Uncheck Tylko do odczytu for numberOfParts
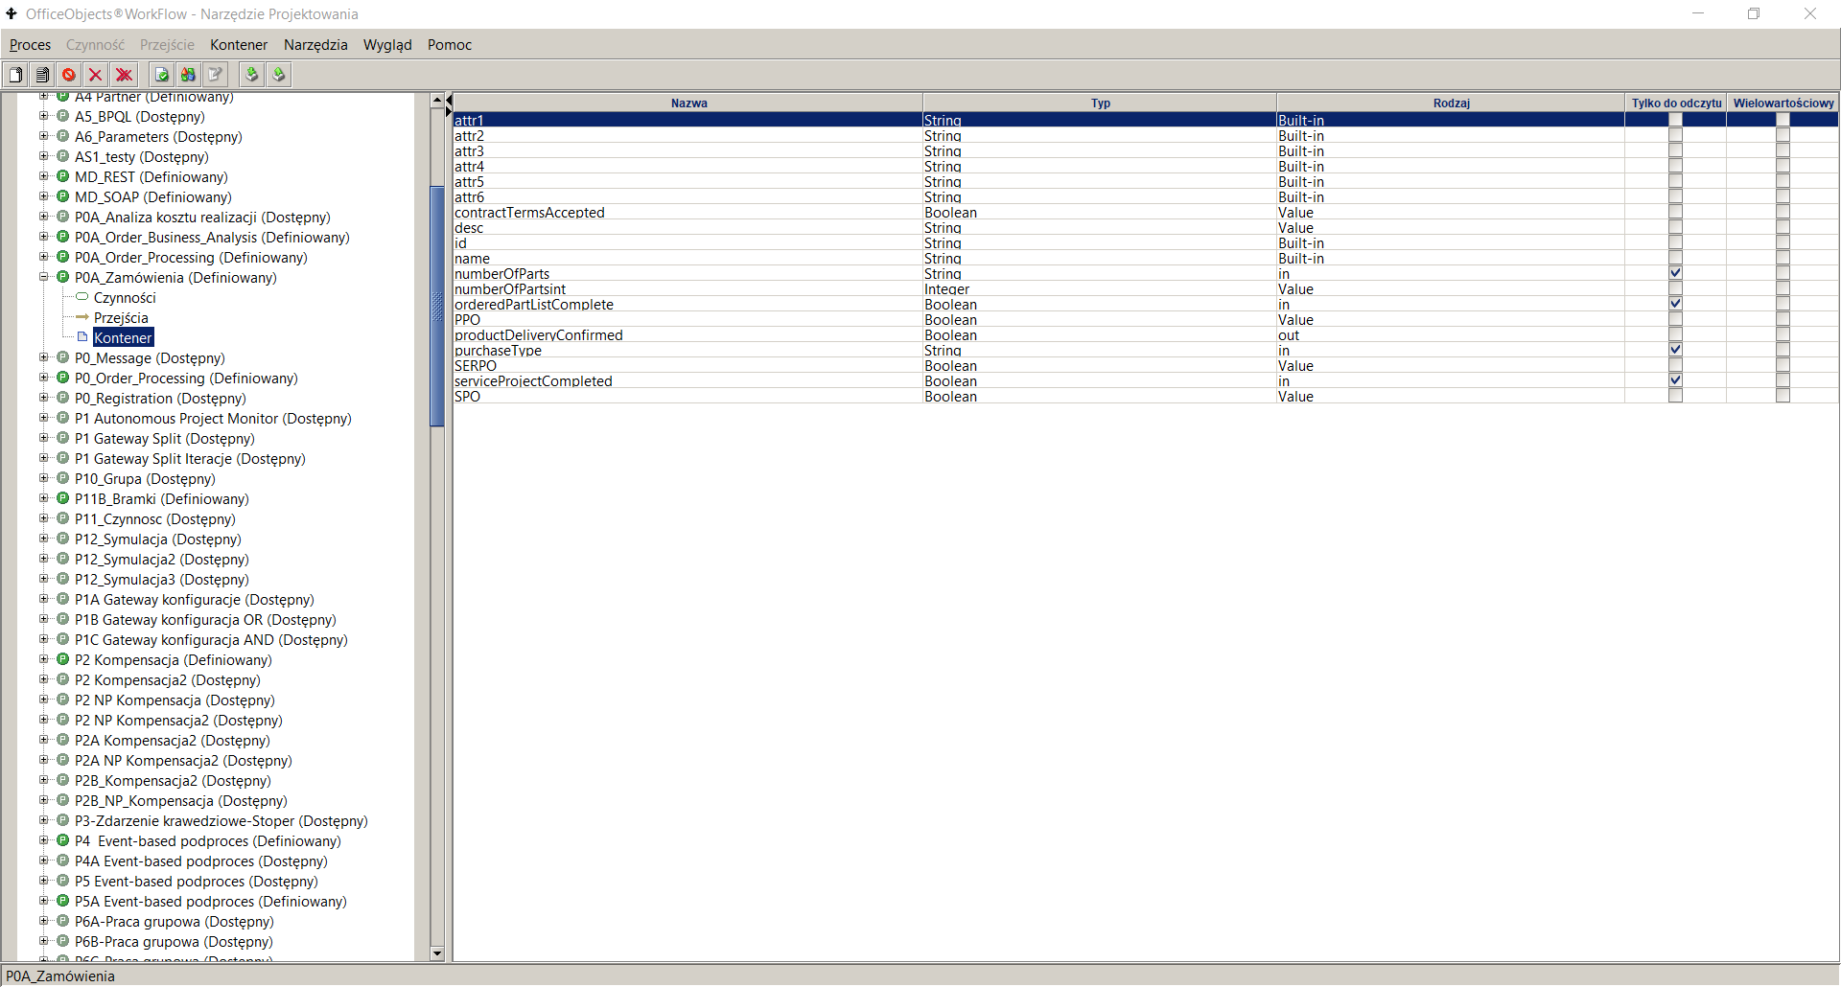Image resolution: width=1841 pixels, height=987 pixels. click(1674, 272)
